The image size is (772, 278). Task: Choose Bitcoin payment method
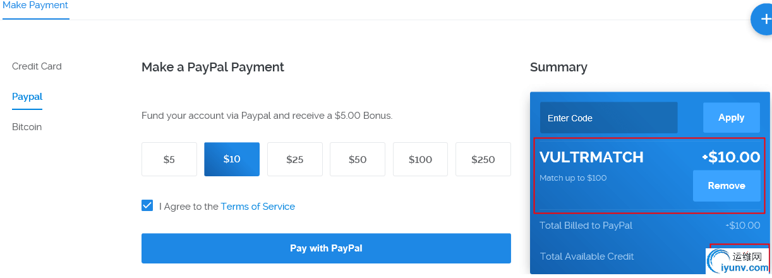(27, 127)
